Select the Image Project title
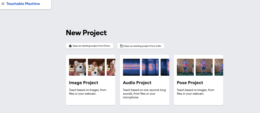Viewport: 260px width, 113px height. point(84,83)
